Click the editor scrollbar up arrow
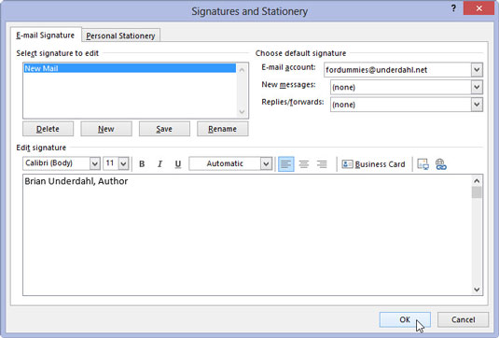The width and height of the screenshot is (499, 338). click(x=477, y=180)
